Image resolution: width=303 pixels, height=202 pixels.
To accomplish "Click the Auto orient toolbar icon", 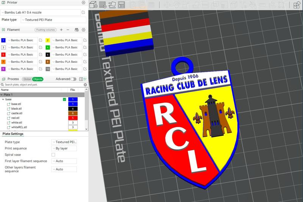I will (x=112, y=5).
